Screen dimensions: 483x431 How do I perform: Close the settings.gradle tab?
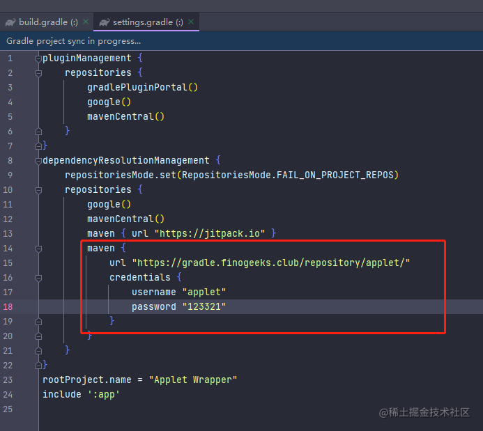click(x=191, y=22)
